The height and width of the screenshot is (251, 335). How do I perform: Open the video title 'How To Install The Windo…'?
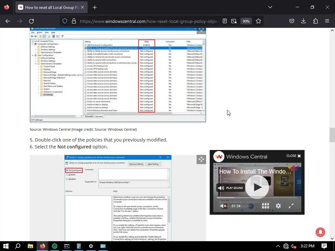coord(255,172)
